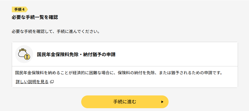Click the description starting with 国民年金保険料を納めることが
Viewport: 249px width, 111px height.
coord(118,73)
